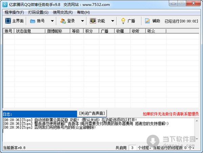
Task: Click the 当前版本v9.8 status text
Action: pos(14,148)
